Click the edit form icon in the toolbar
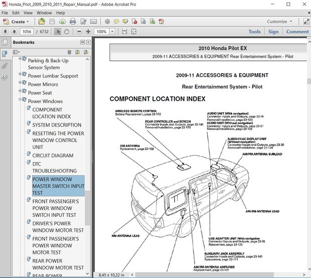The width and height of the screenshot is (311, 278). point(161,22)
